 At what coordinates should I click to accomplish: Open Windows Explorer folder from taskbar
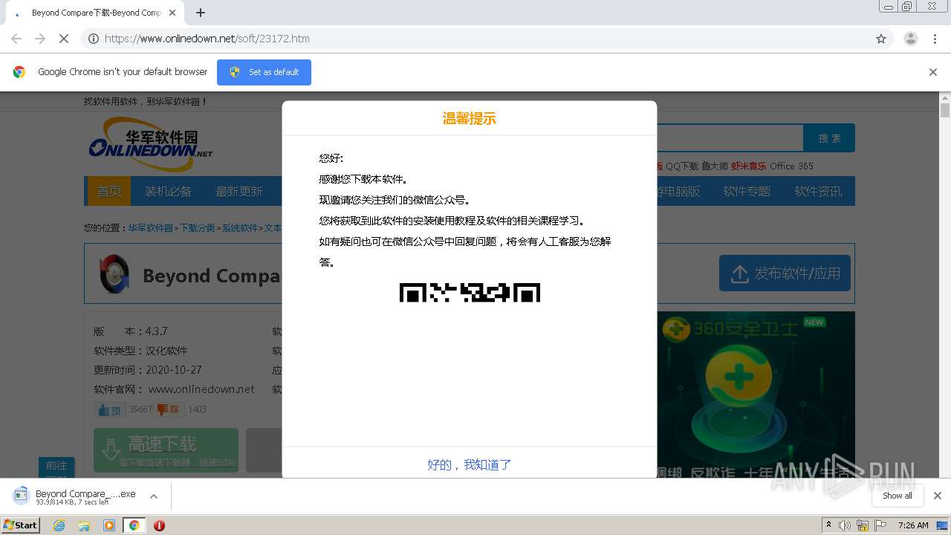pos(84,525)
